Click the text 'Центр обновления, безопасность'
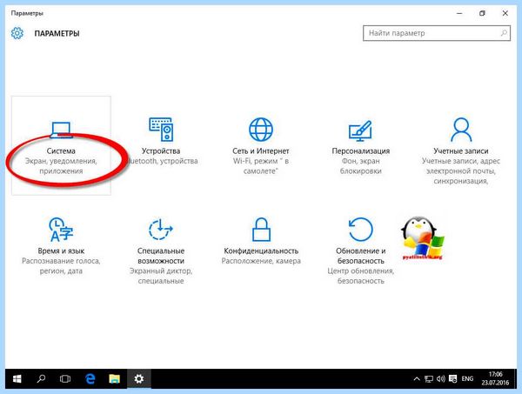Viewport: 522px width, 394px height. [x=360, y=276]
